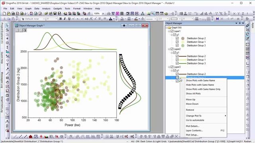Uncheck Layer3 Distribution Group 2 line plot
Viewport: 255px width, 143px height.
(177, 74)
